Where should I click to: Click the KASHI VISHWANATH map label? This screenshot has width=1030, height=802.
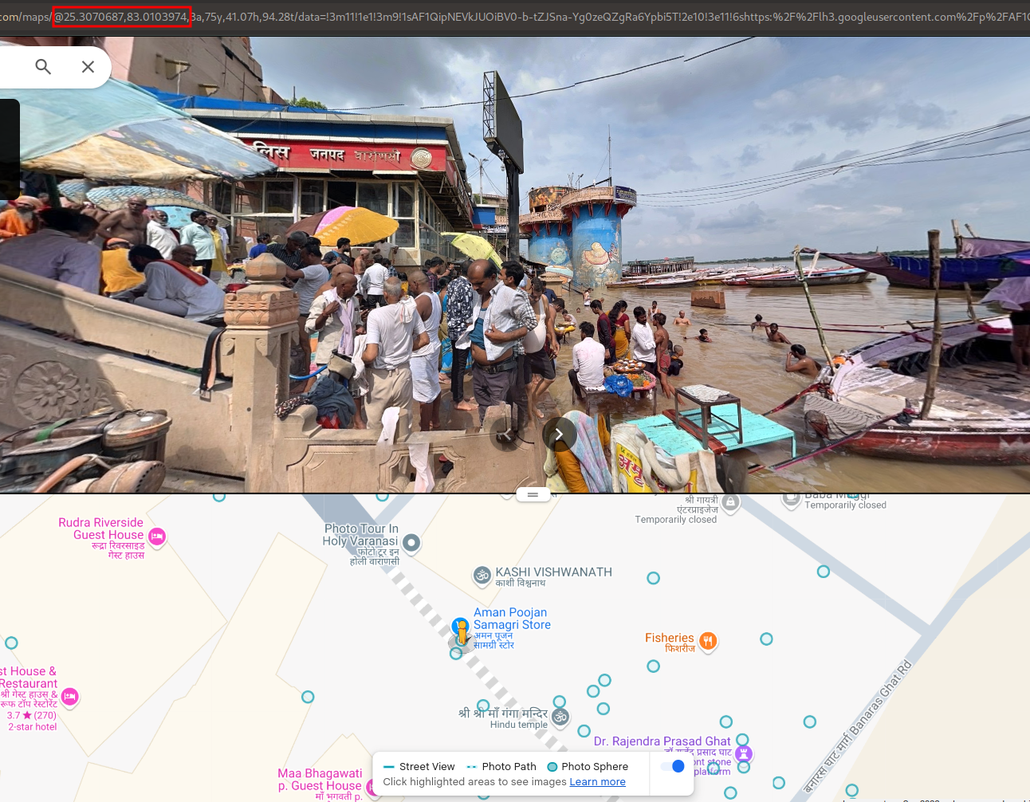coord(554,572)
